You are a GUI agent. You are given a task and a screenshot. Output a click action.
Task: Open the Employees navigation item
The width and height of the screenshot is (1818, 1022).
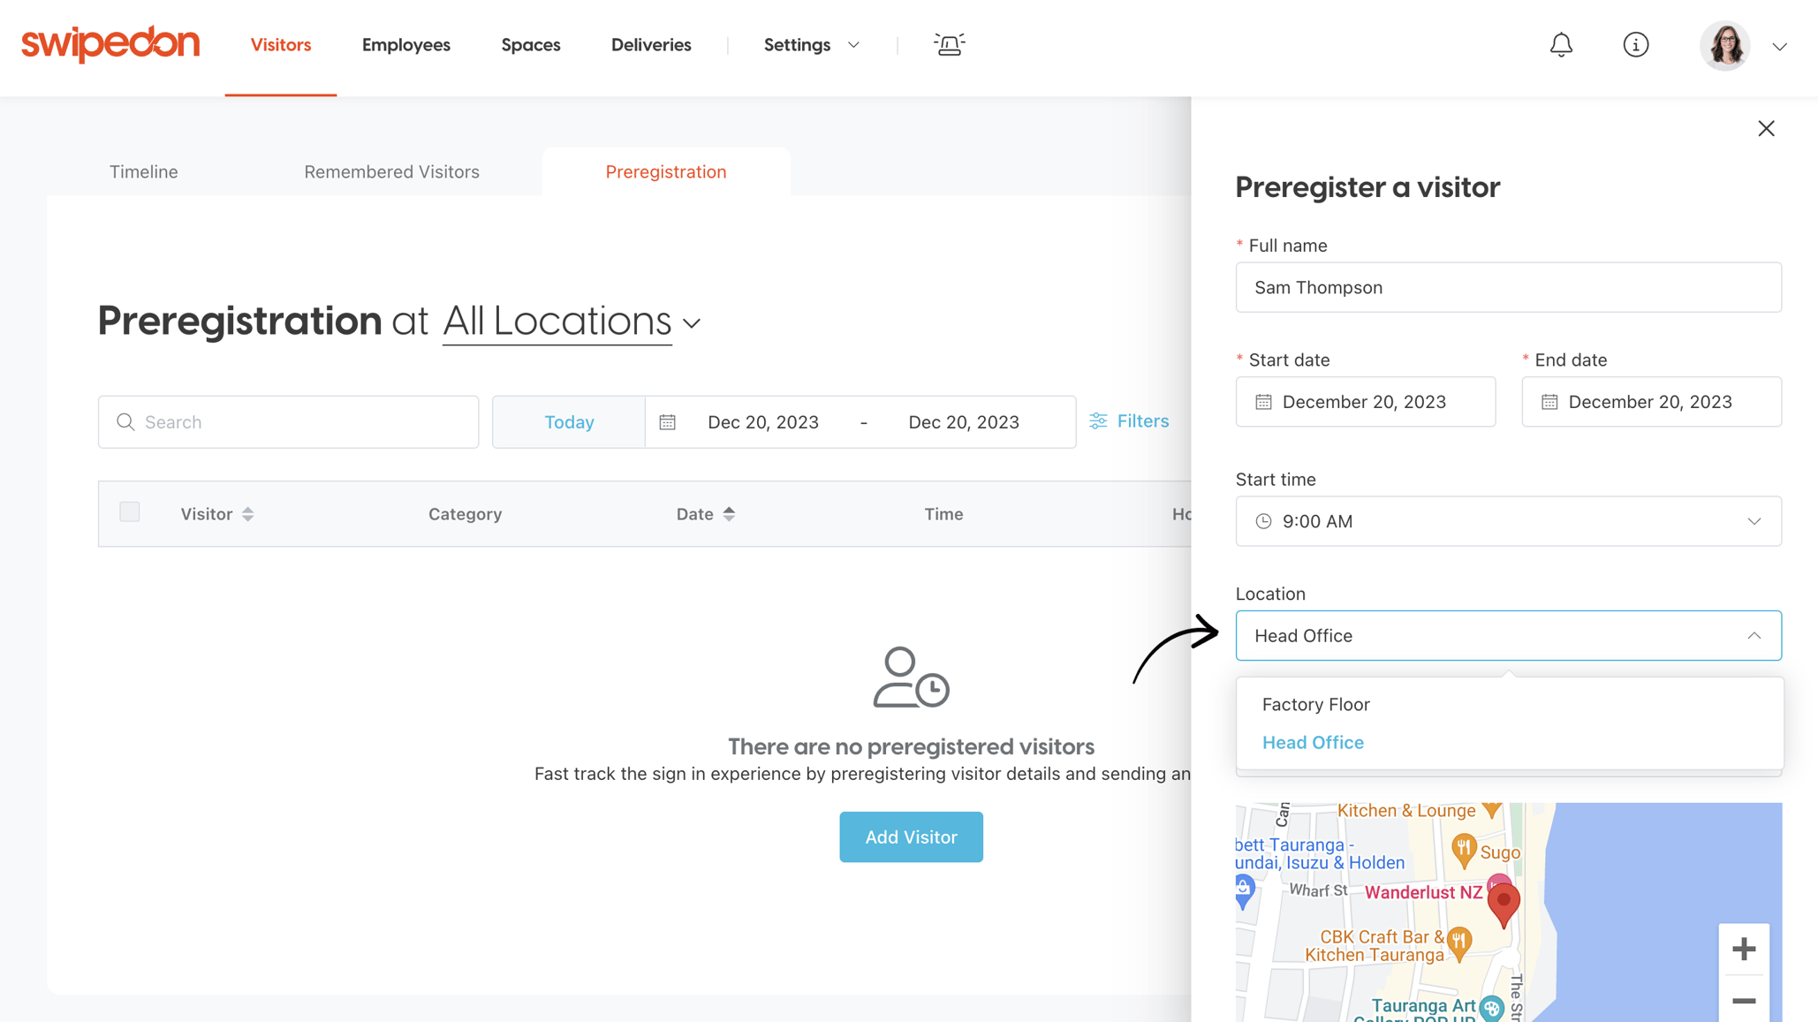pyautogui.click(x=405, y=45)
